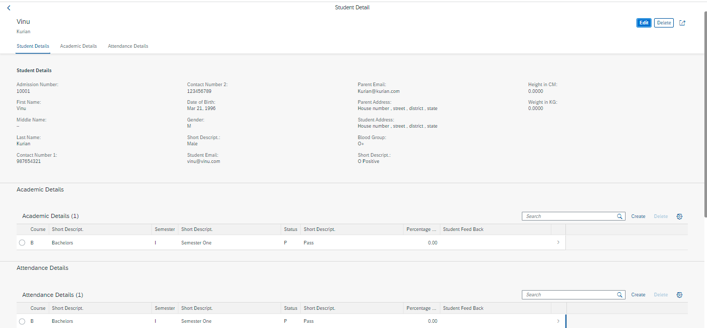
Task: Select the radio button on the academic row
Action: tap(22, 242)
